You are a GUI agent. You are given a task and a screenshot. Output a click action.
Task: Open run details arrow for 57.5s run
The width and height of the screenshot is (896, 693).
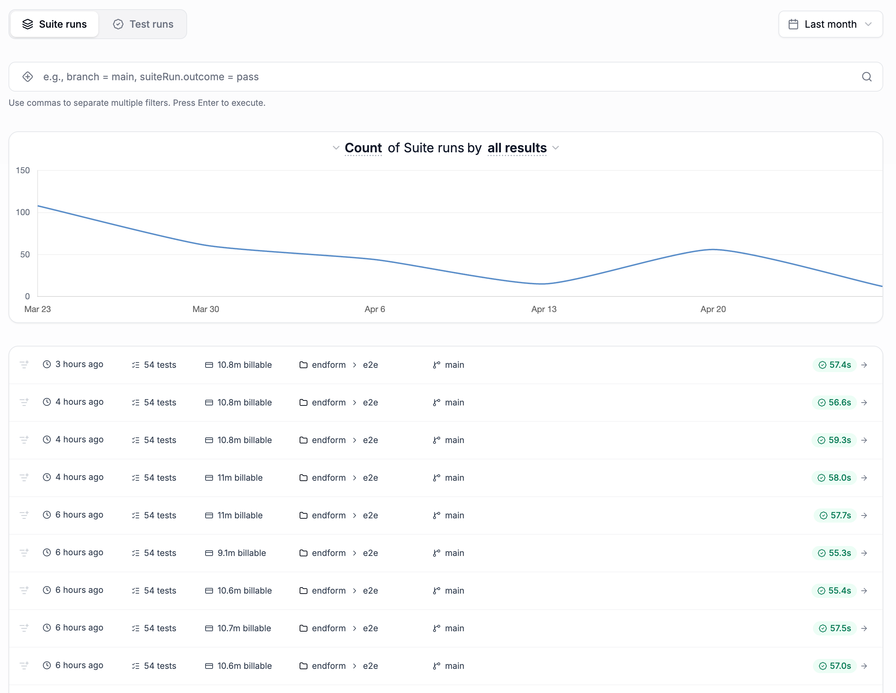[864, 628]
